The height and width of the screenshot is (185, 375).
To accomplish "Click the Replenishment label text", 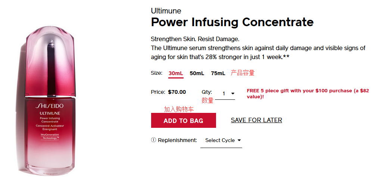I will (x=177, y=141).
